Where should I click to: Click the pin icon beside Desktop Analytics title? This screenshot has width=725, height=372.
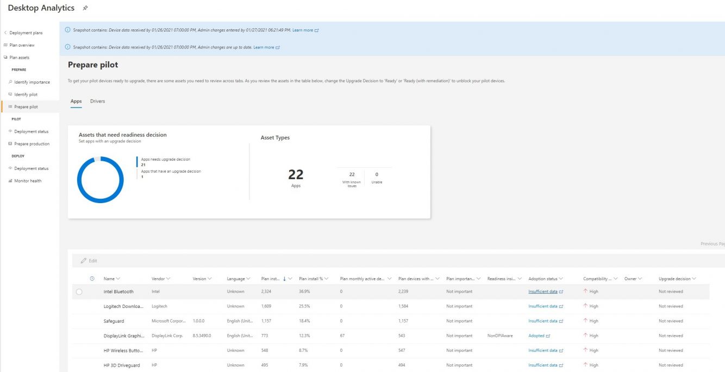tap(84, 8)
